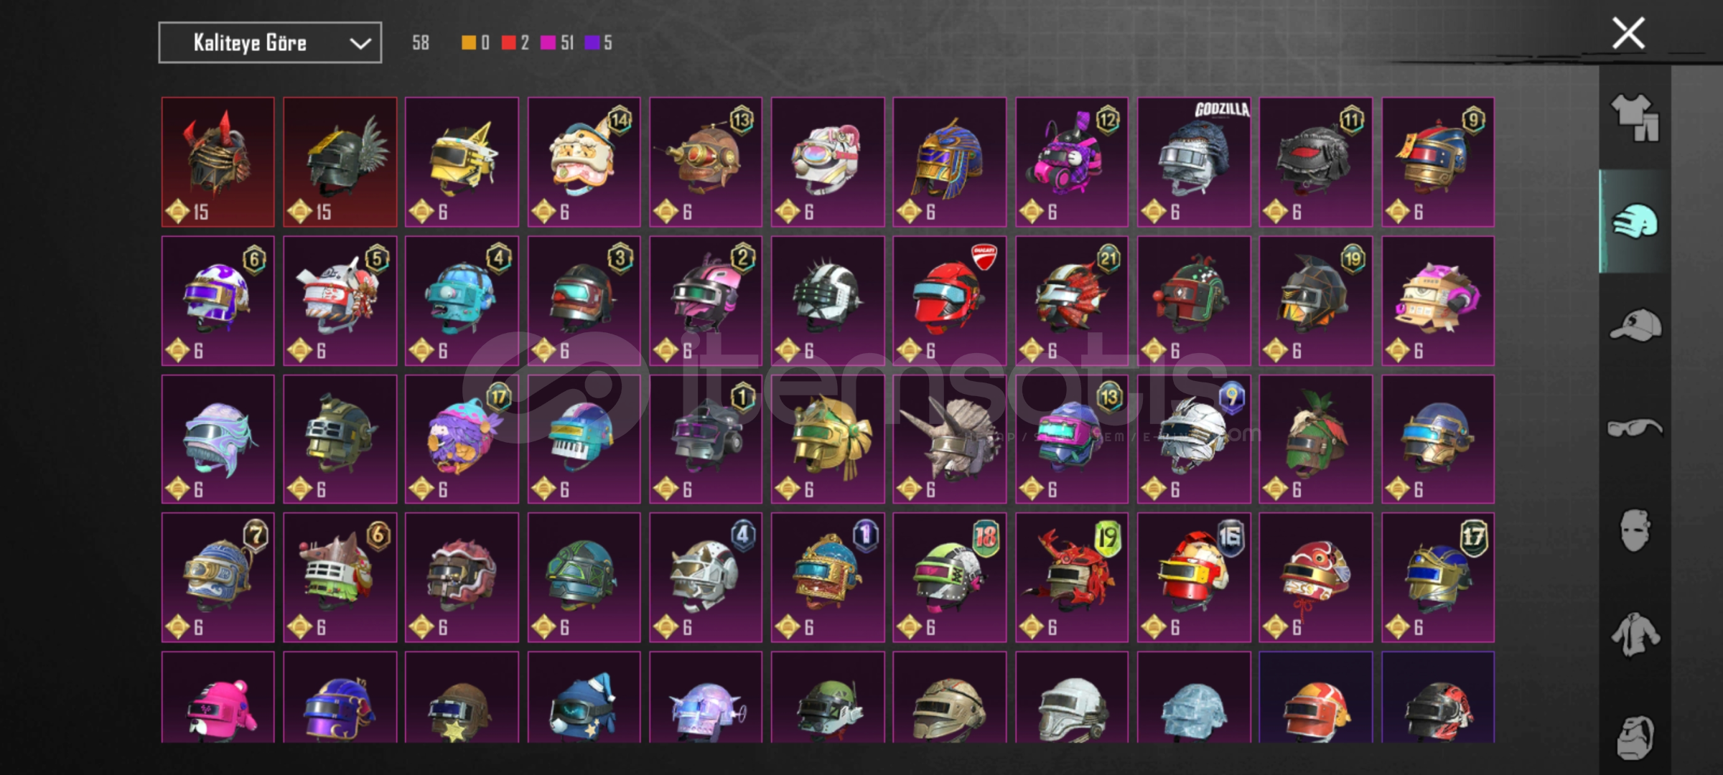Viewport: 1723px width, 775px height.
Task: Select the triceratops horned helmet skin
Action: tap(950, 439)
